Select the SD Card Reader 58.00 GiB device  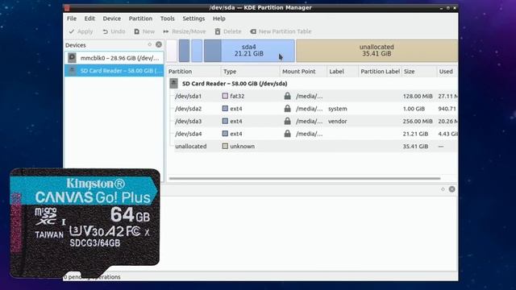click(114, 70)
